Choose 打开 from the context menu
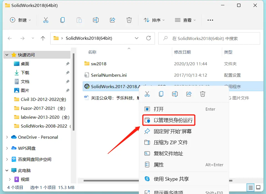 [x=184, y=109]
